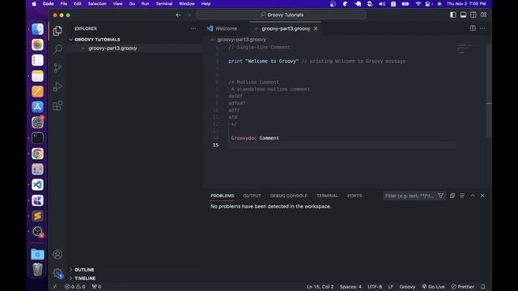Viewport: 518px width, 291px height.
Task: Toggle the bottom panel layout icon
Action: 463,15
